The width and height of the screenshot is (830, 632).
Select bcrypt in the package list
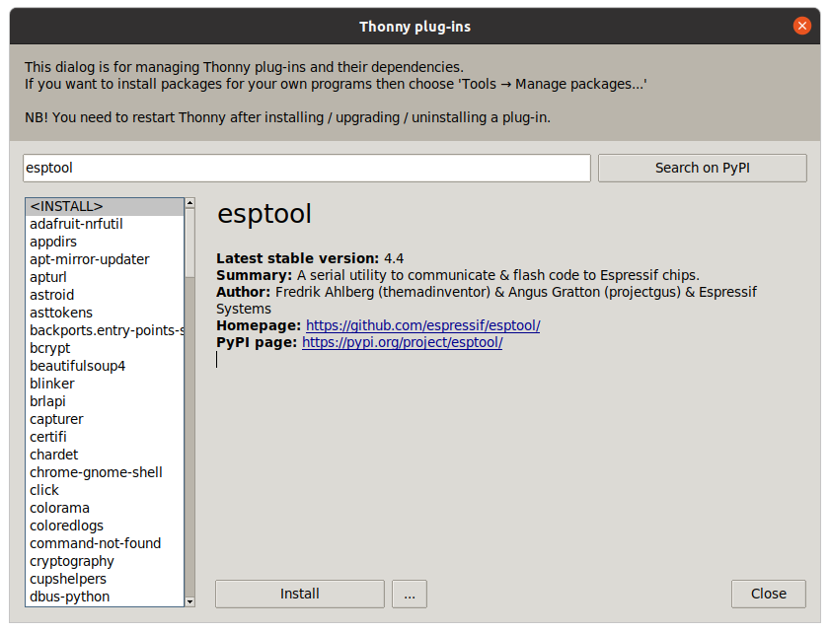105,348
